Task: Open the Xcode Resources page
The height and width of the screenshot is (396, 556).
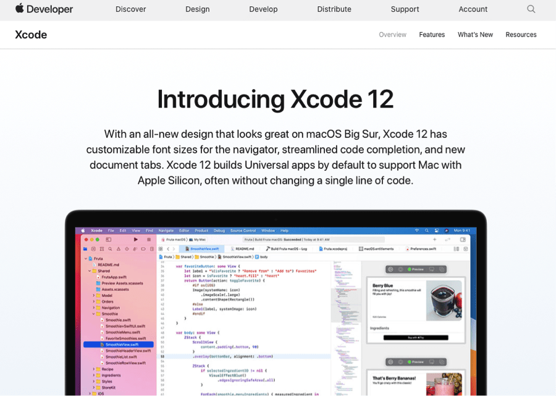Action: tap(521, 35)
